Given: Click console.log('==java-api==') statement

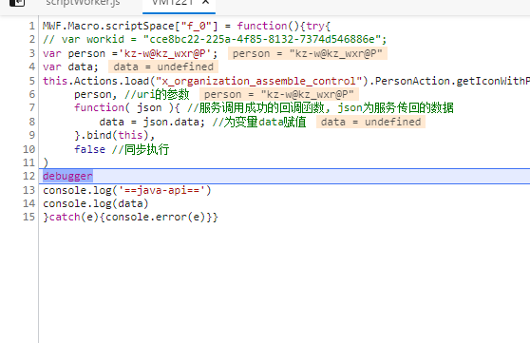Looking at the screenshot, I should pyautogui.click(x=127, y=190).
